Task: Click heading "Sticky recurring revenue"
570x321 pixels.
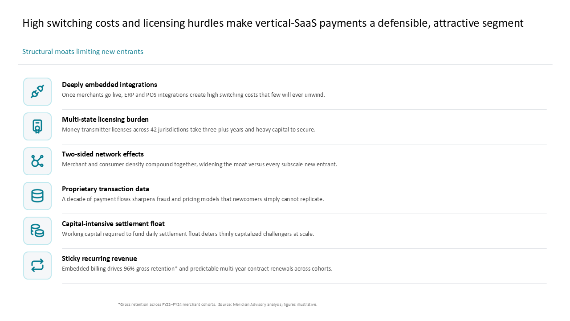Action: click(x=99, y=259)
